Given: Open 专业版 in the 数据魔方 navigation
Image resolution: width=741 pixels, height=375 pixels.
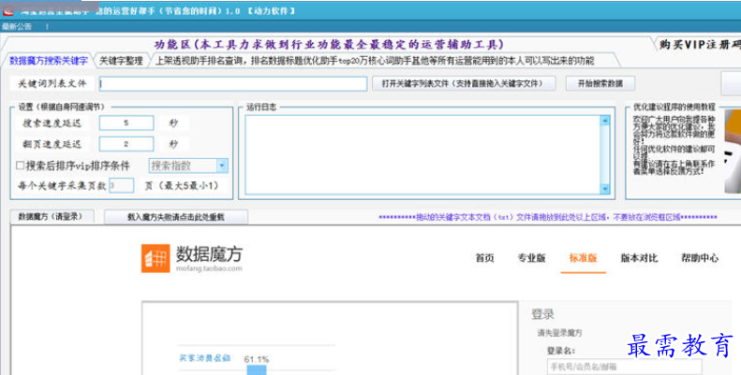Looking at the screenshot, I should (x=532, y=258).
